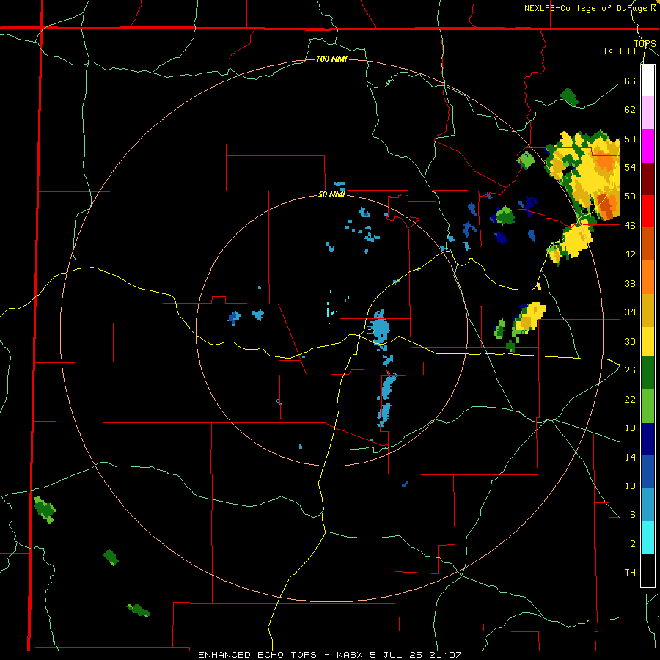Screen dimensions: 660x660
Task: Click the dark orange segment between 42 and 46
Action: [x=648, y=243]
